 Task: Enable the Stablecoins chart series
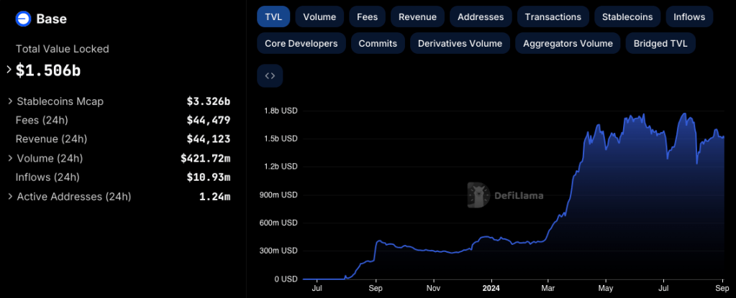[x=628, y=17]
